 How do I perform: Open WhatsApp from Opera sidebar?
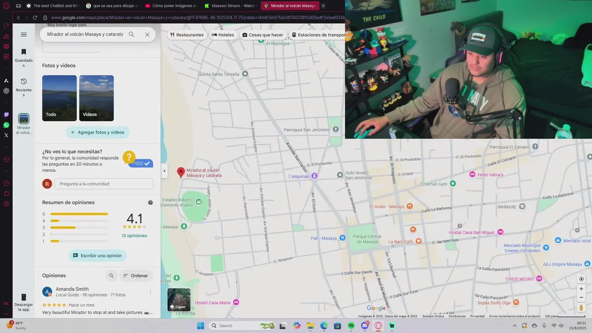pos(6,125)
